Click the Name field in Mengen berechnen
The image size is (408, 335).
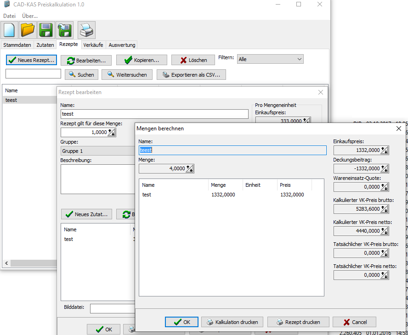[x=232, y=150]
